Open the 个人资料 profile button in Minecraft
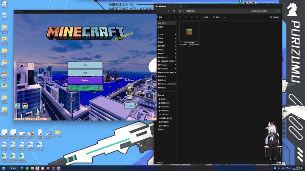Image resolution: width=305 pixels, height=171 pixels. (x=130, y=106)
